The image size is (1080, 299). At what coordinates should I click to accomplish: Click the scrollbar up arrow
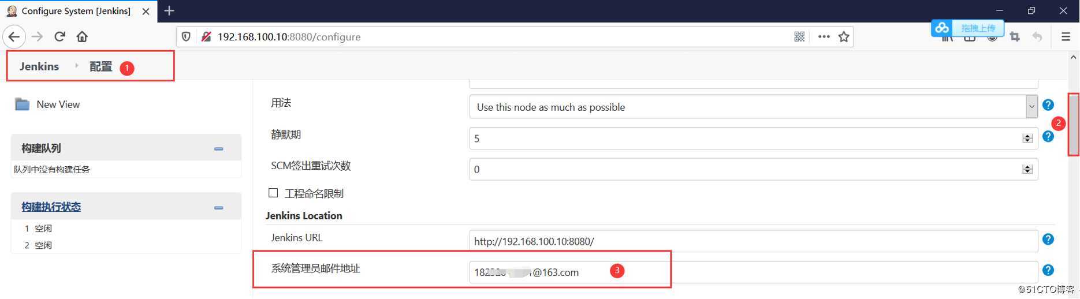pos(1074,58)
